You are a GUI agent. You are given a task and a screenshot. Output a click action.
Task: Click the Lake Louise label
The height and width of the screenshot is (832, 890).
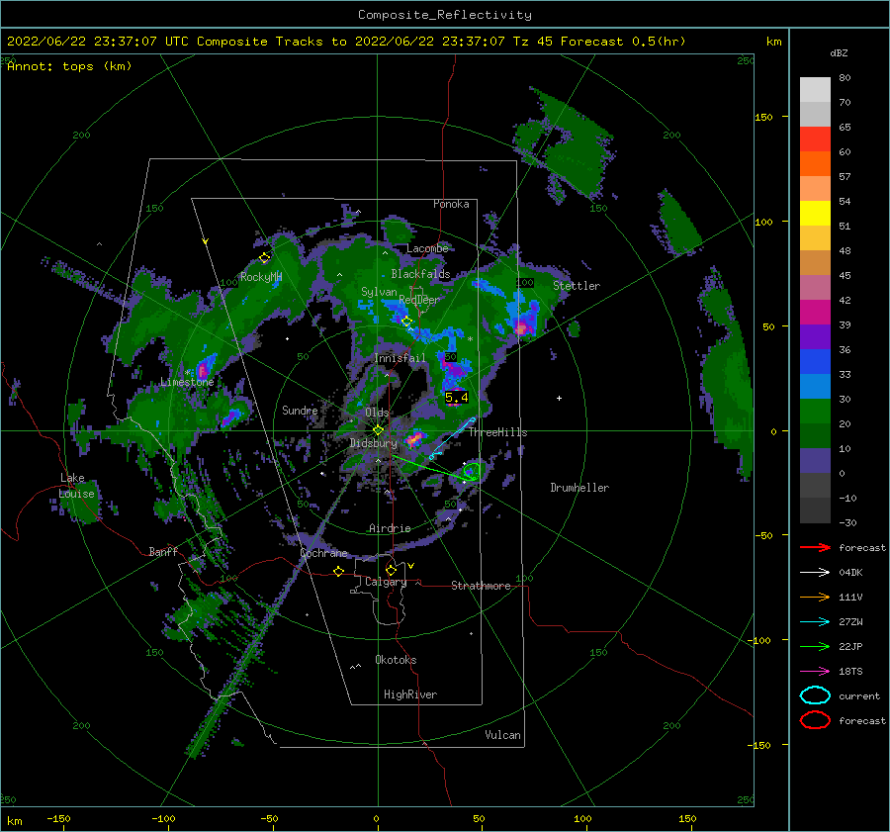click(76, 486)
